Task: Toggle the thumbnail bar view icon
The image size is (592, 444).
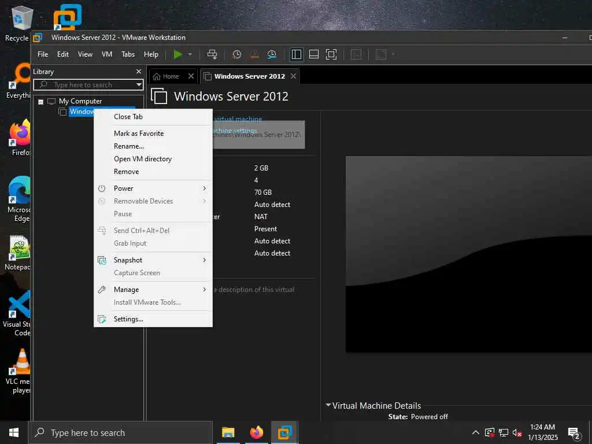Action: (x=314, y=54)
